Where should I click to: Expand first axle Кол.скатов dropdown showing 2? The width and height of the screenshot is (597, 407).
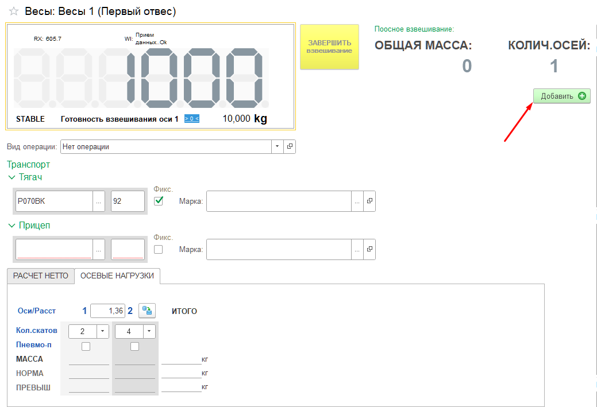point(102,331)
